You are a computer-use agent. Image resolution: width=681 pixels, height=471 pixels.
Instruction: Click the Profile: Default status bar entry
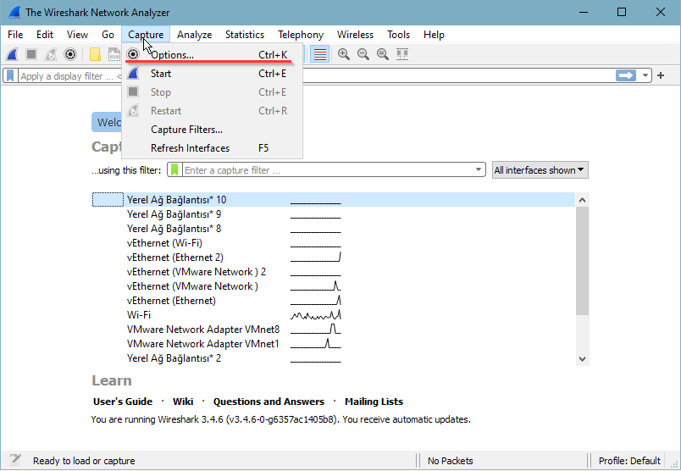tap(629, 461)
